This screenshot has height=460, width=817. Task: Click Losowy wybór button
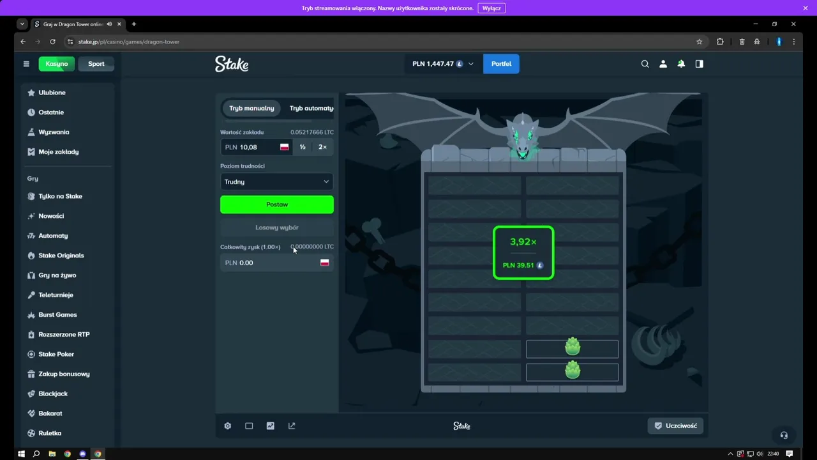[x=277, y=227]
